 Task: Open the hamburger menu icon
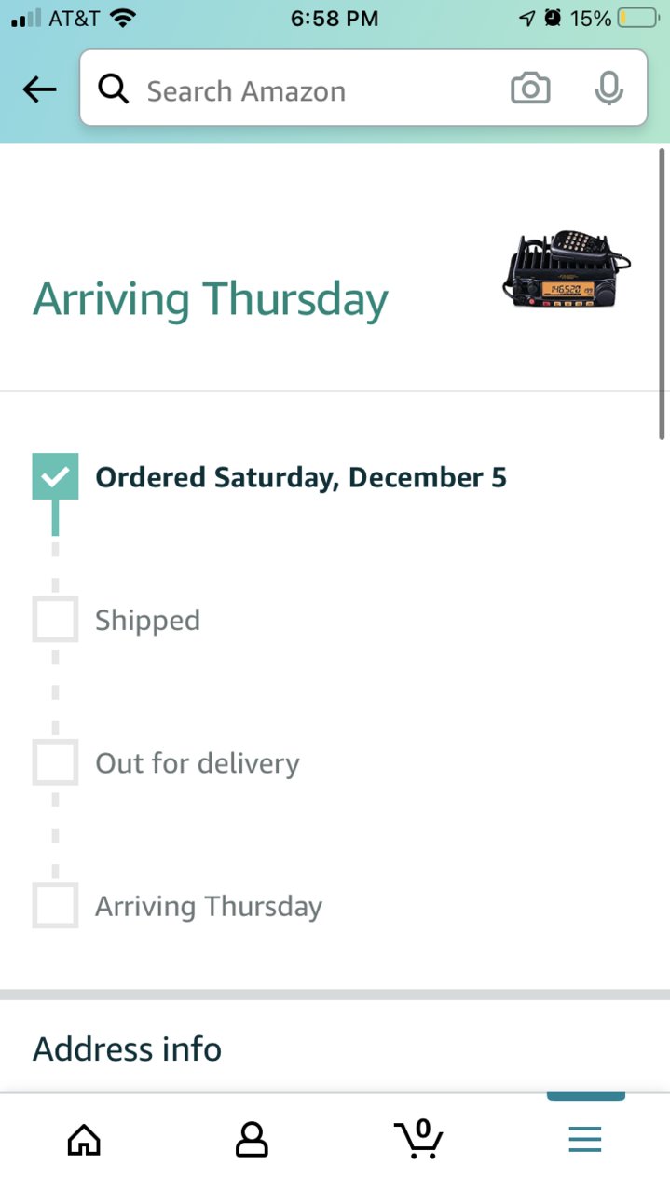tap(585, 1139)
